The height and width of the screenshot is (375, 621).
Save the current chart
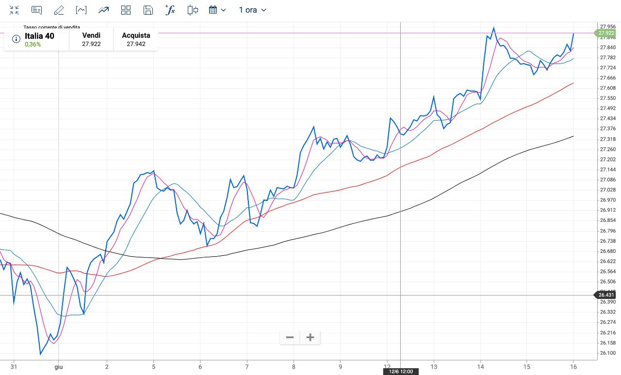pos(148,10)
